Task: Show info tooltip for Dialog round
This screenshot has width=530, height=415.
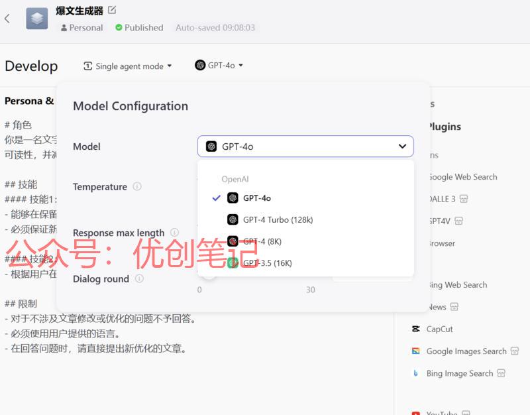Action: click(x=139, y=278)
